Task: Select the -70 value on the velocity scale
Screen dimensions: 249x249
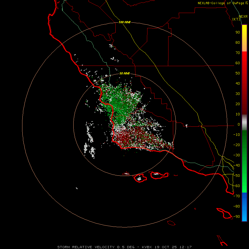Action: pyautogui.click(x=237, y=196)
